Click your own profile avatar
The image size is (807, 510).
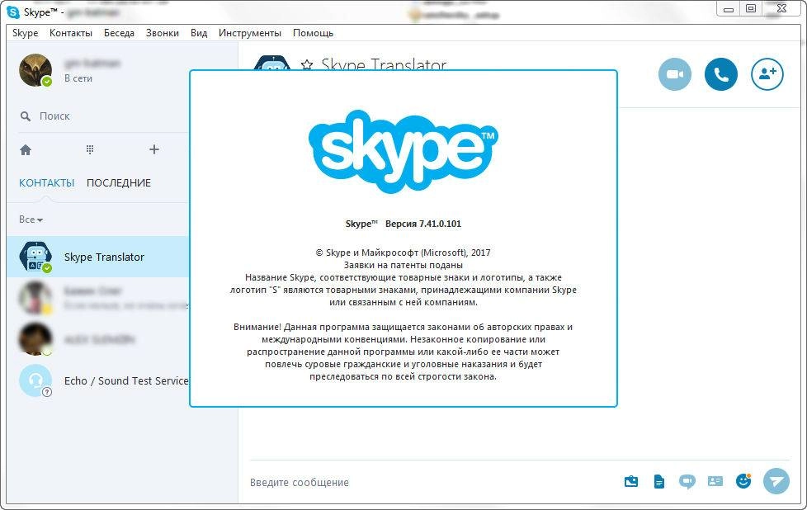(35, 70)
